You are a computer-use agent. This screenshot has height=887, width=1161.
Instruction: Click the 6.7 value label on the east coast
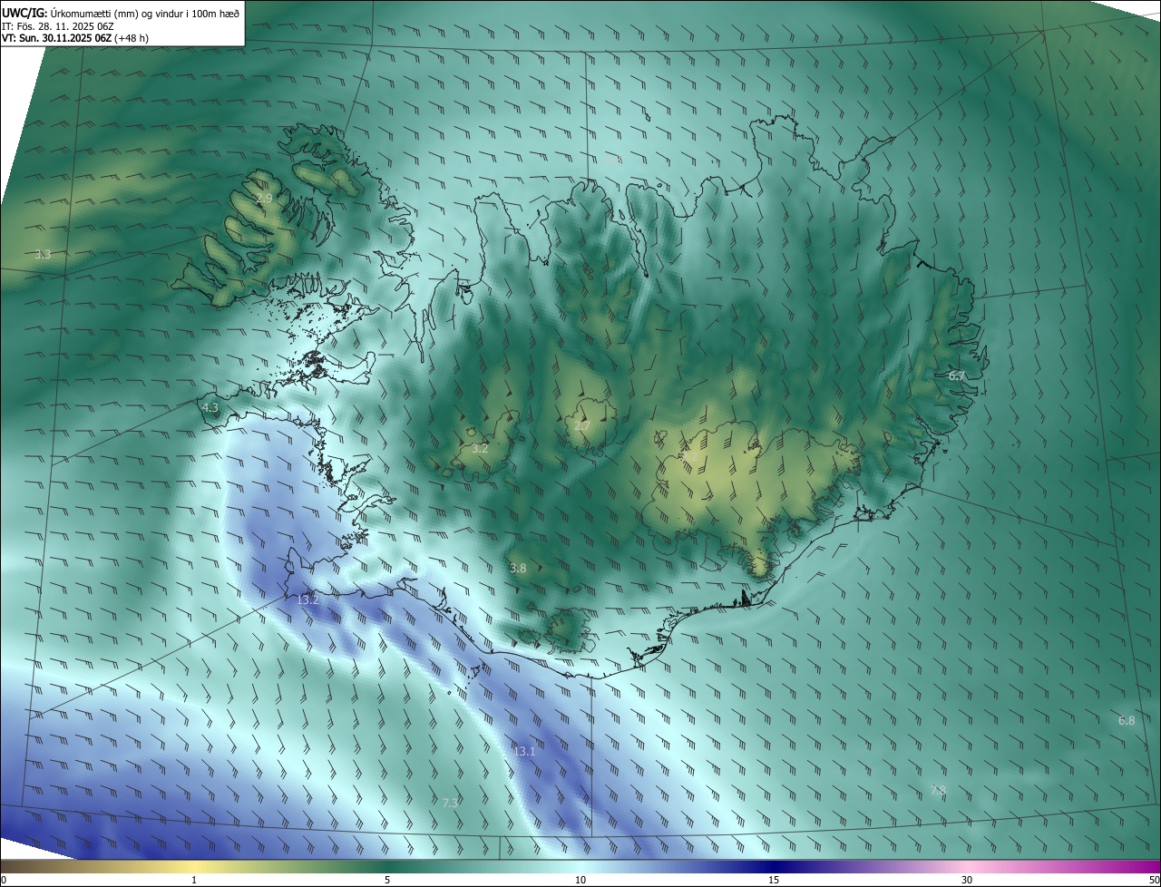tap(957, 375)
